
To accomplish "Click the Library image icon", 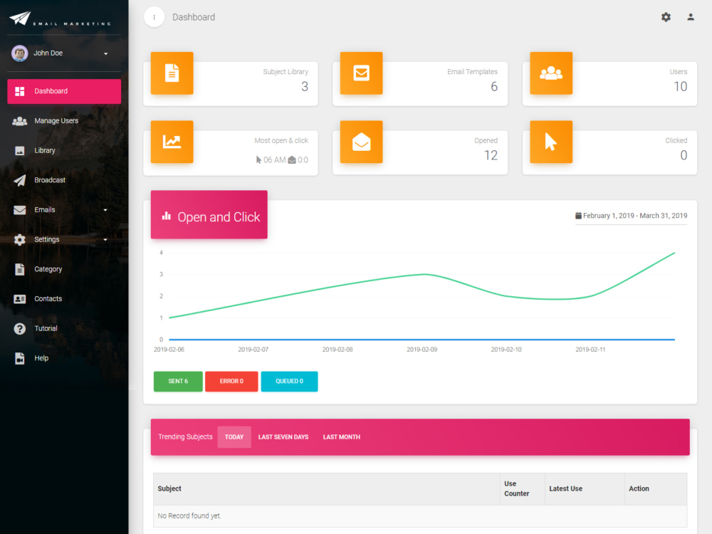I will (19, 151).
